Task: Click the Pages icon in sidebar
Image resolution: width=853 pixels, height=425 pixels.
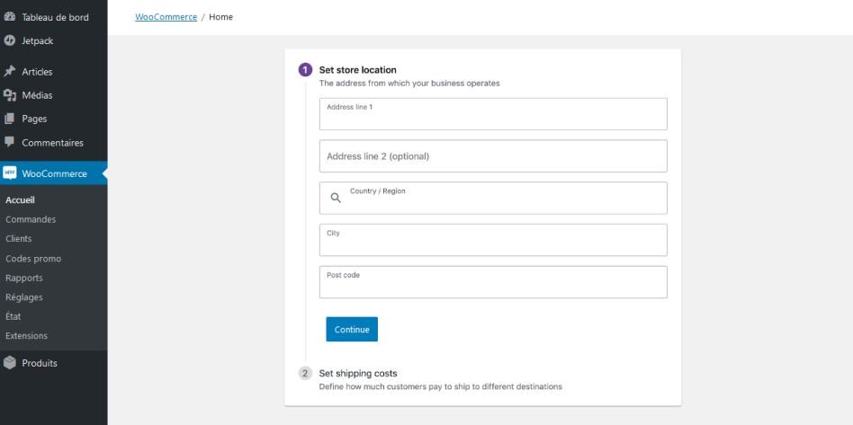Action: (x=10, y=119)
